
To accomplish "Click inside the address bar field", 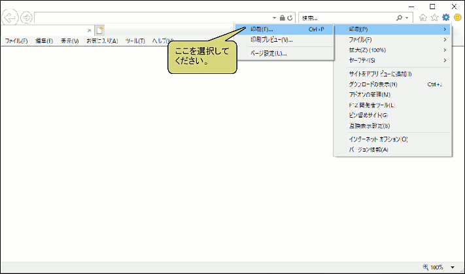I will 150,18.
